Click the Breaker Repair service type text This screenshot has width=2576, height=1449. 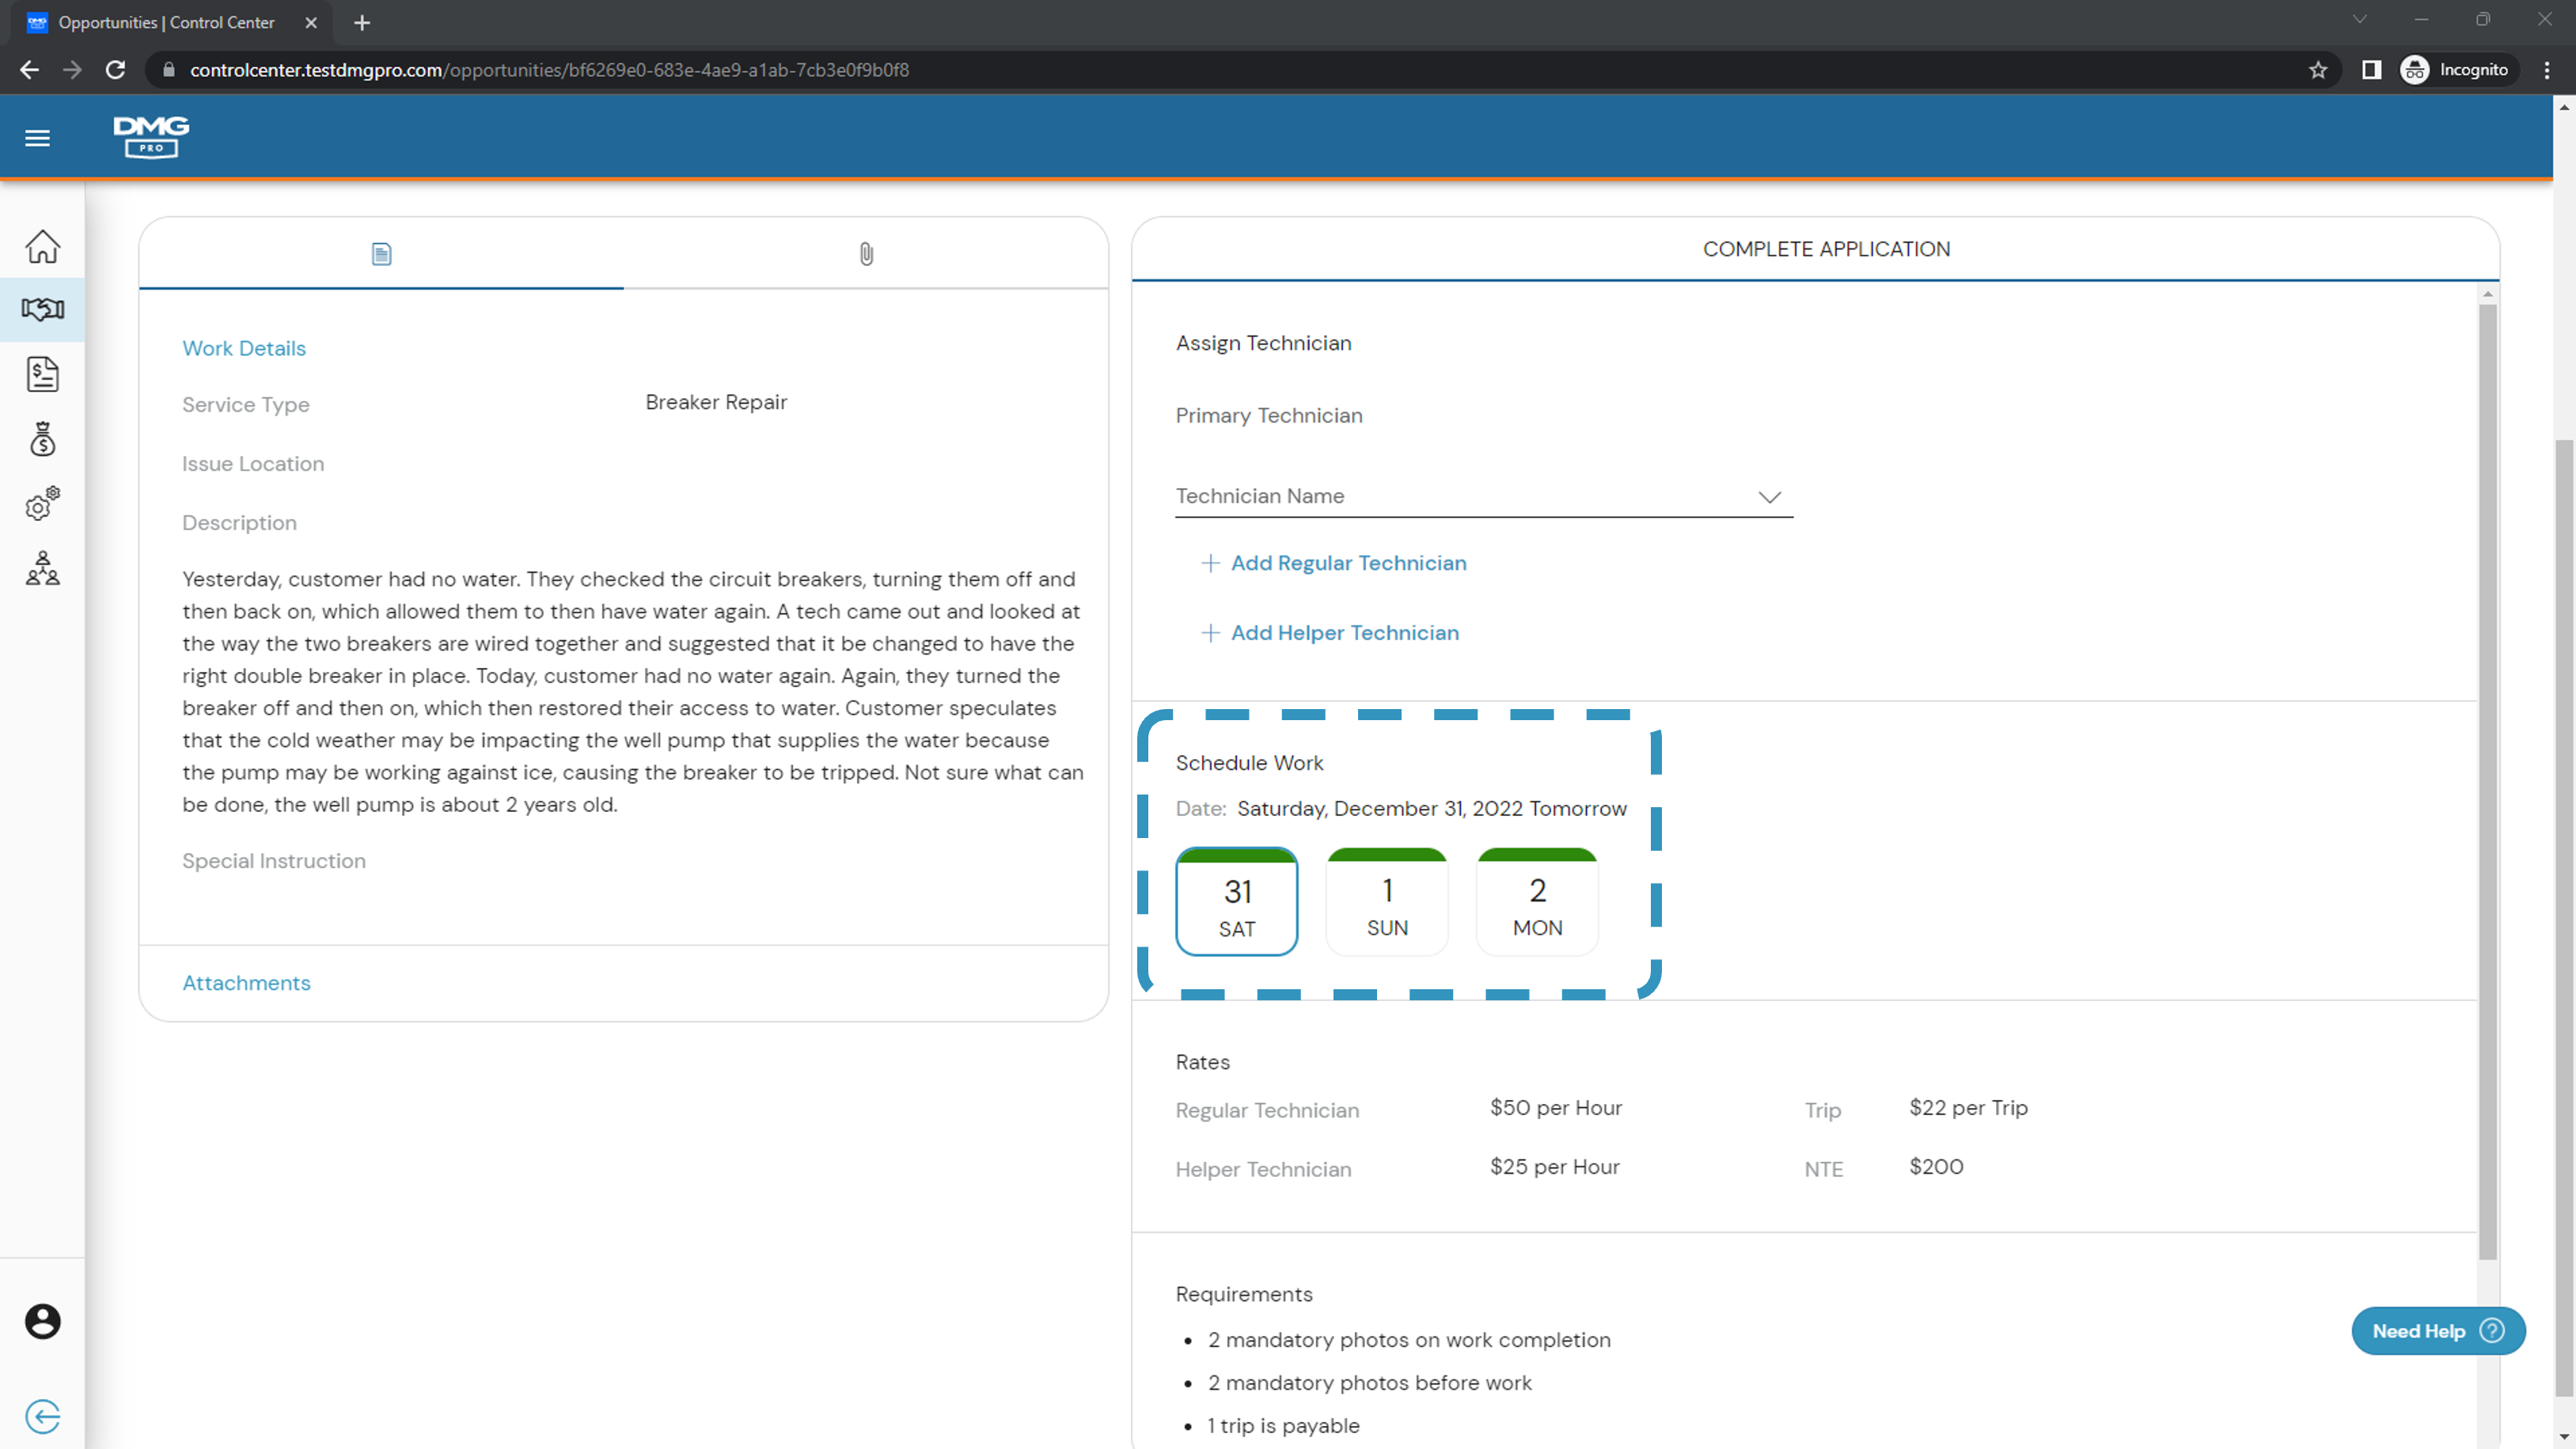716,402
